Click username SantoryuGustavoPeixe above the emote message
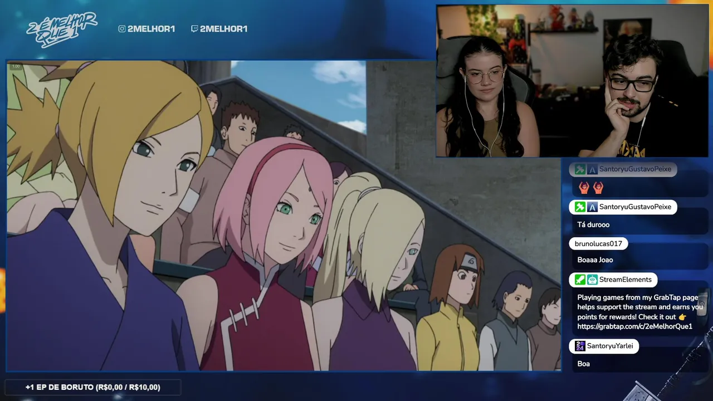Screen dimensions: 713x401 [x=635, y=169]
